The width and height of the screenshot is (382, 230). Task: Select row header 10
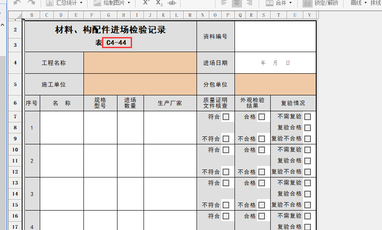point(15,150)
